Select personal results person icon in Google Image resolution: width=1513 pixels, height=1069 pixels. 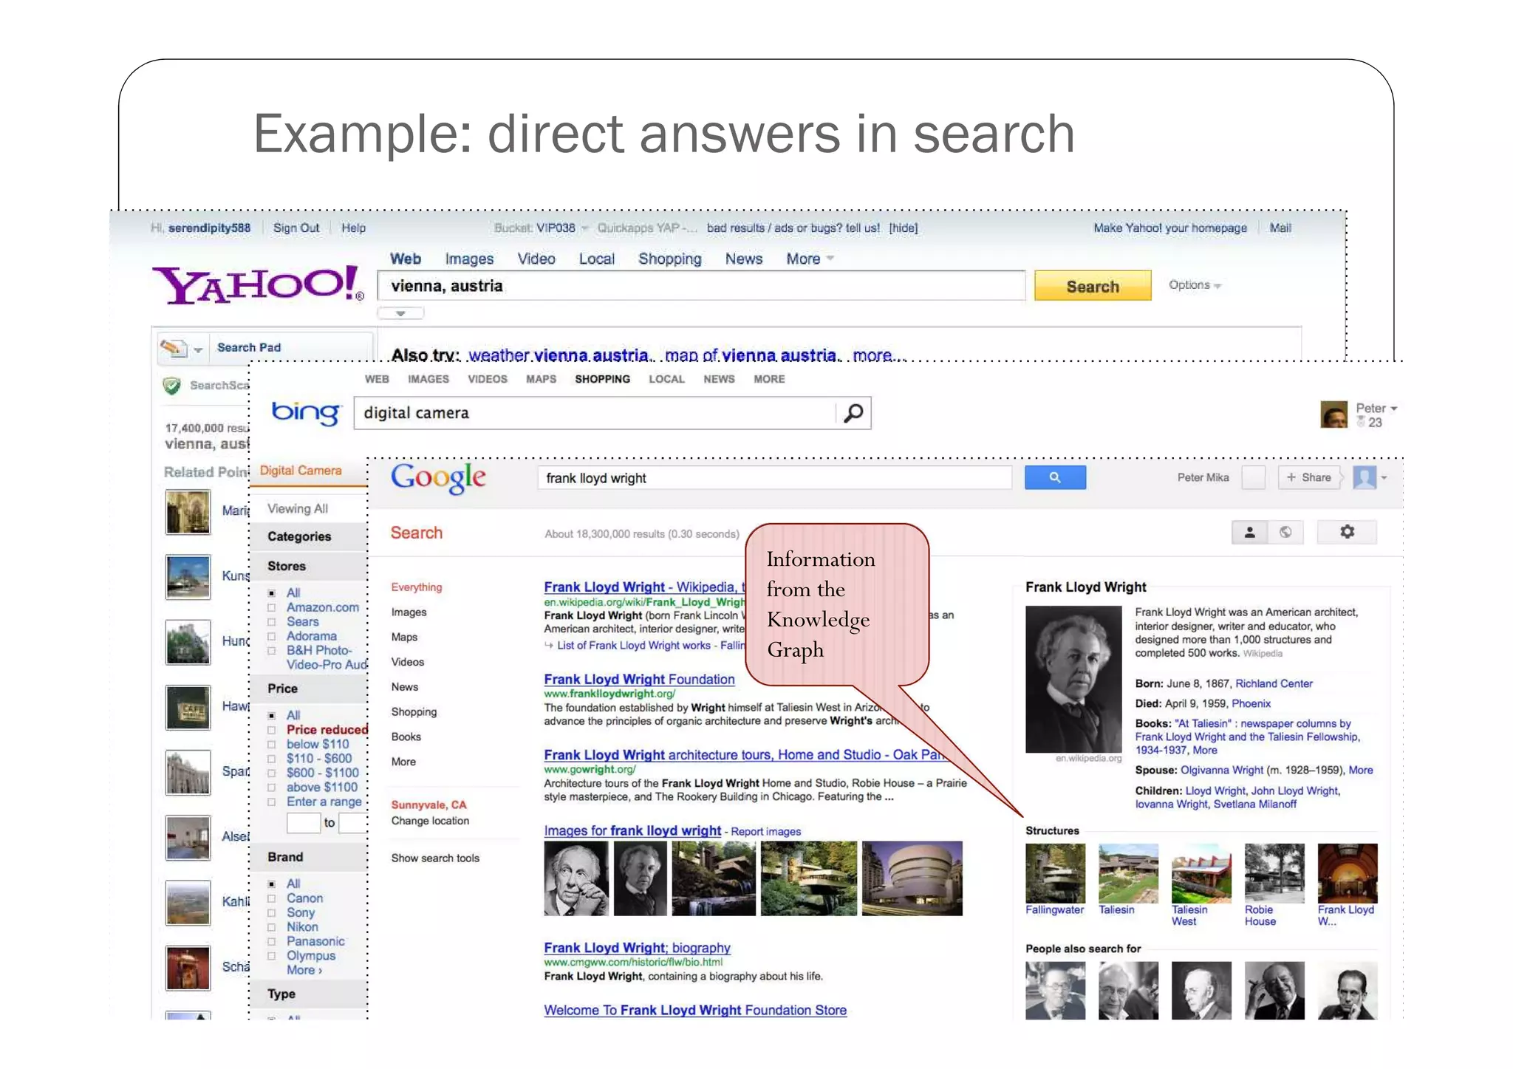pyautogui.click(x=1249, y=532)
